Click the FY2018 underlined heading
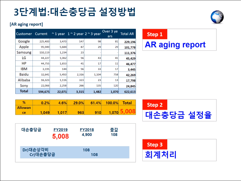Screen dimensions: 241x181 tap(87, 130)
